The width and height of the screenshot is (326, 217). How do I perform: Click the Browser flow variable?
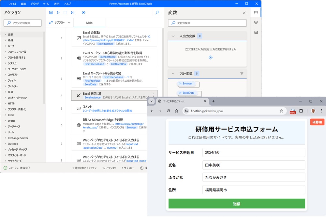pos(186,84)
